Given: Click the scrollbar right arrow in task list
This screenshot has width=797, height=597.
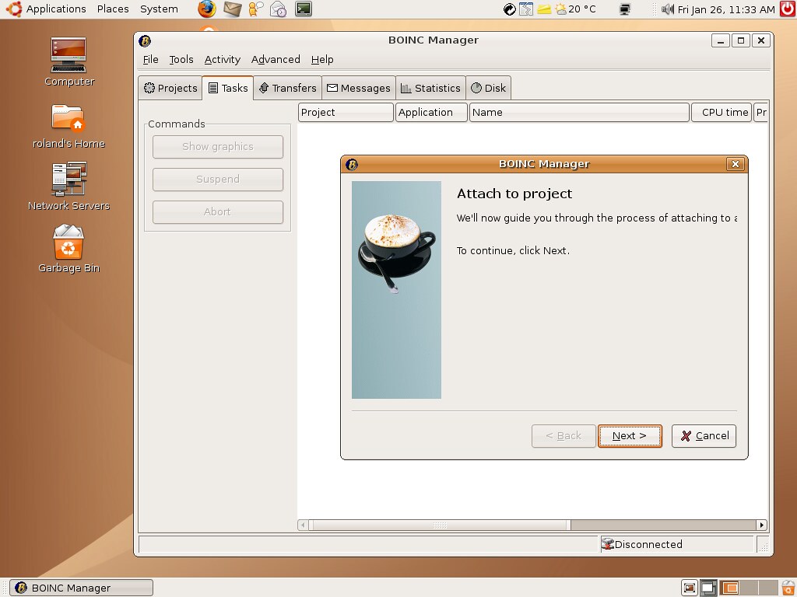Looking at the screenshot, I should click(761, 525).
